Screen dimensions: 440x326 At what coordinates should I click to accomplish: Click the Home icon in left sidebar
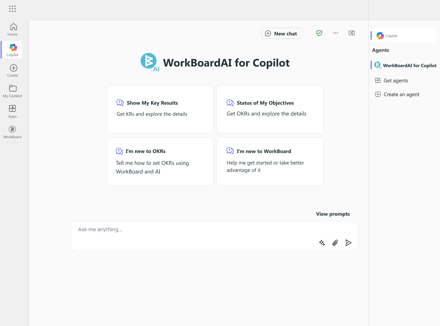click(x=12, y=29)
